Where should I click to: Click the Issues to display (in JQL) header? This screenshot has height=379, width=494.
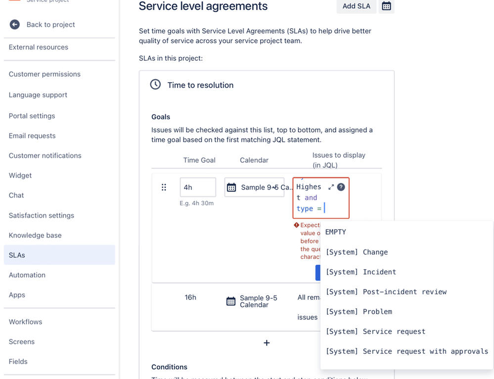tap(339, 160)
